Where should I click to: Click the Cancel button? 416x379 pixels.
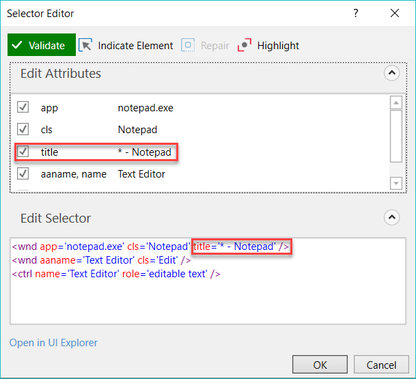(x=381, y=365)
